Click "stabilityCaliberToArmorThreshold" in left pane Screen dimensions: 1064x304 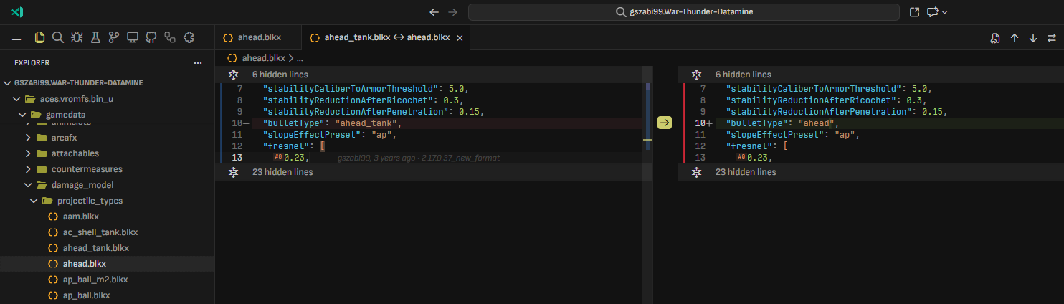(351, 89)
